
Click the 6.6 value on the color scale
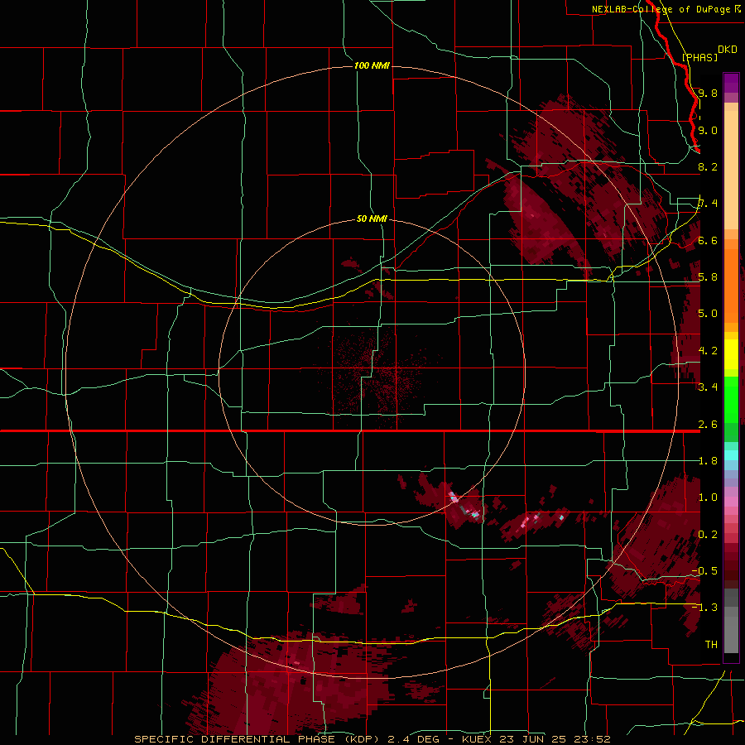point(708,240)
